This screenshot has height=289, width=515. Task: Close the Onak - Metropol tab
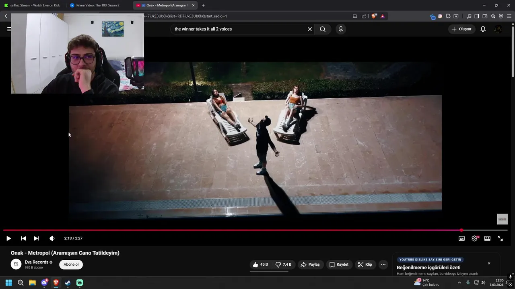[x=193, y=5]
